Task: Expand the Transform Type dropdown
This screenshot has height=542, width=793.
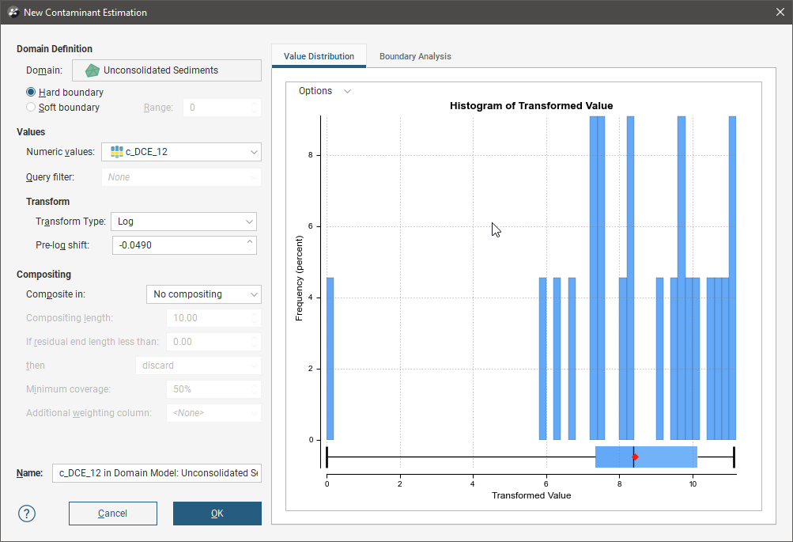Action: (x=249, y=222)
